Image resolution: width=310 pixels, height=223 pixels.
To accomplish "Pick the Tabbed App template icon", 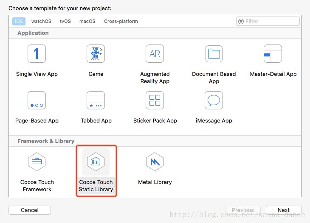I will coord(96,100).
